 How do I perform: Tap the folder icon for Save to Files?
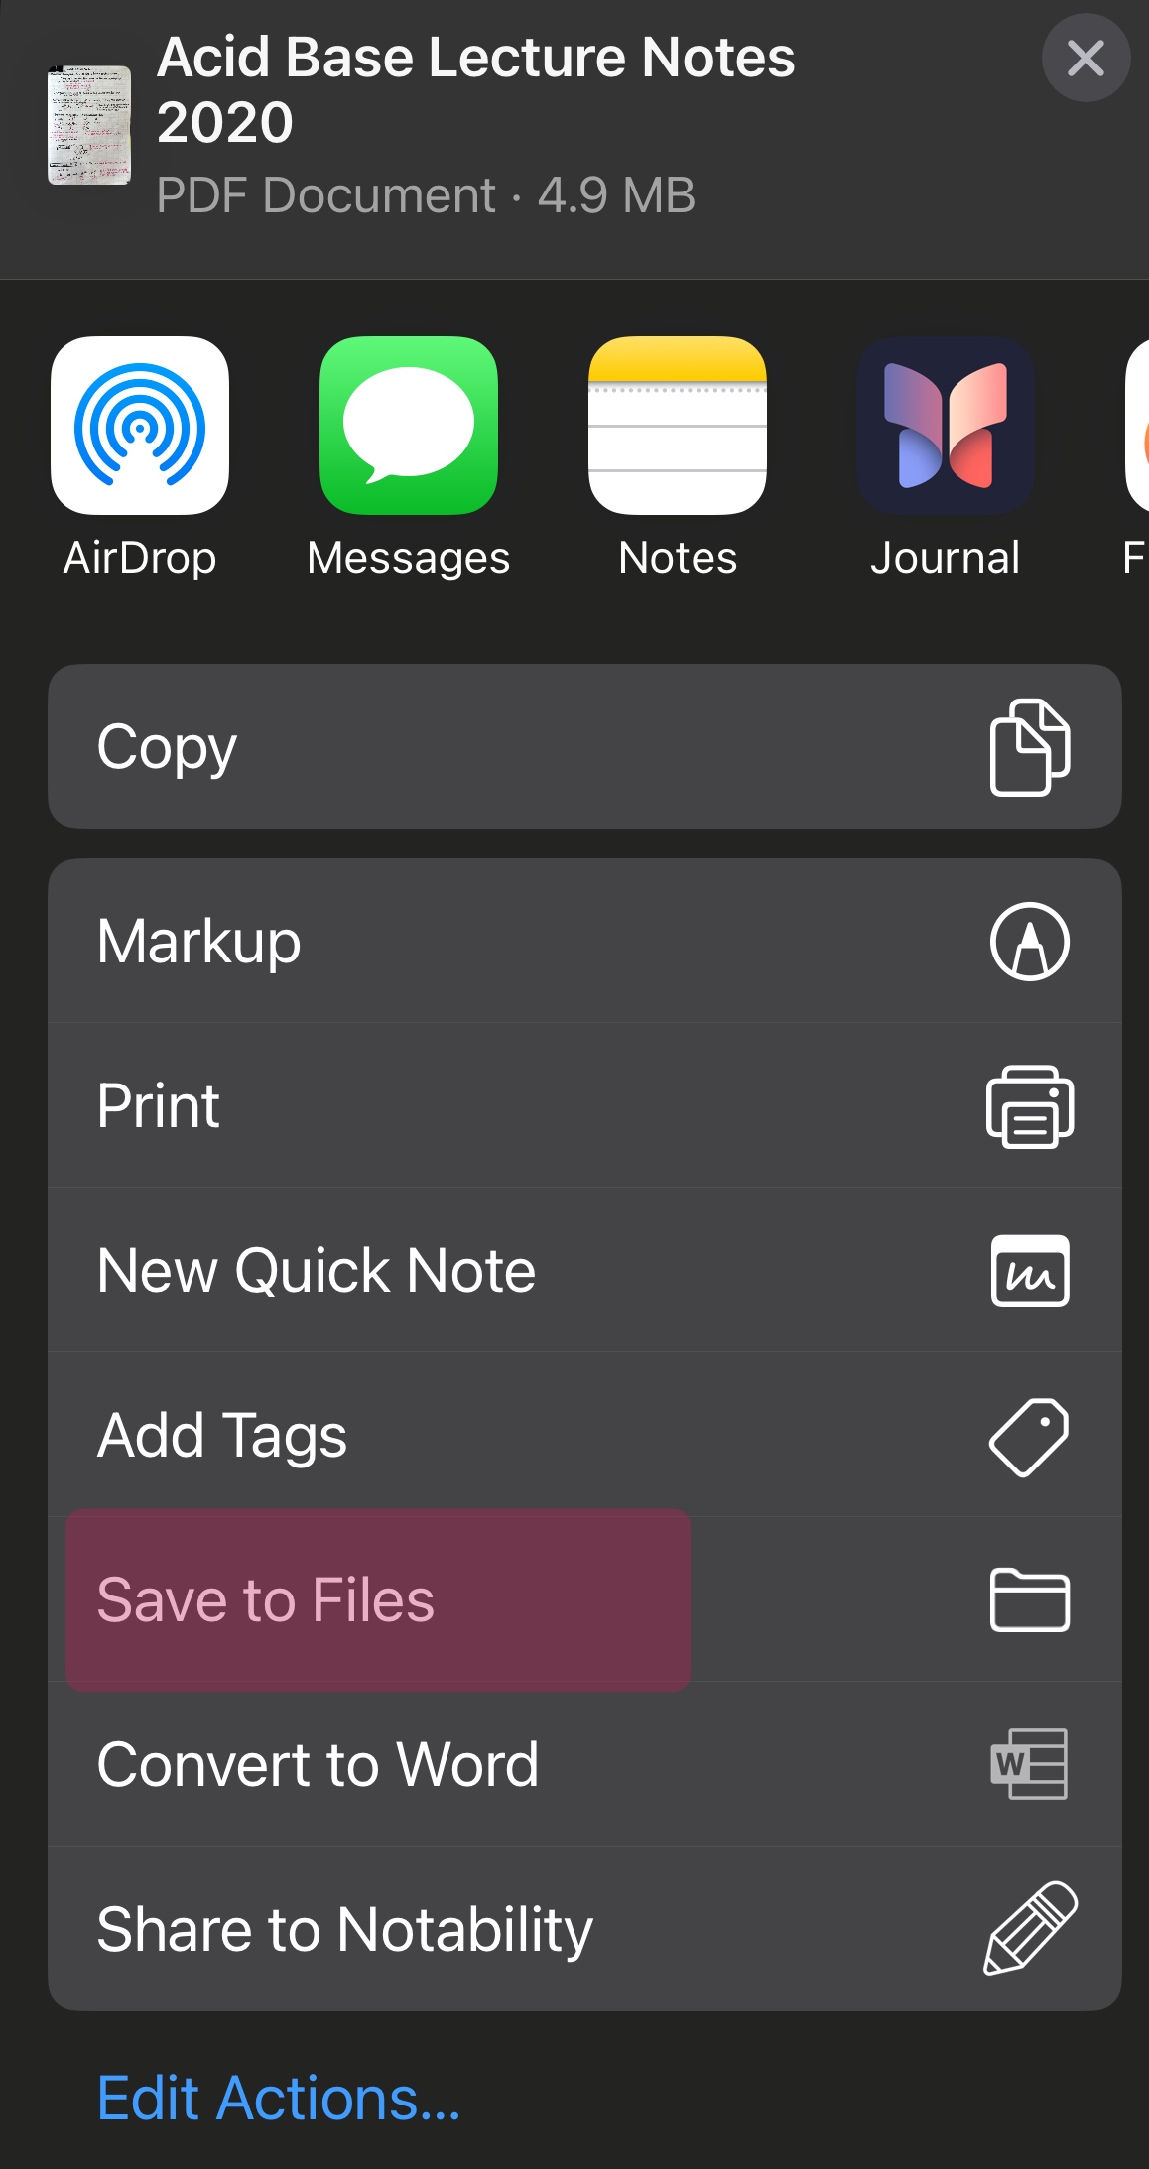(x=1030, y=1599)
